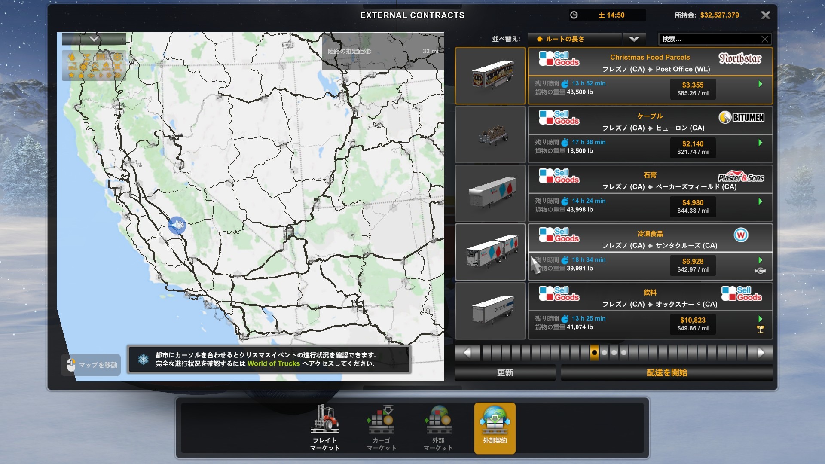The height and width of the screenshot is (464, 825).
Task: Click the BITUMEN company logo
Action: pyautogui.click(x=742, y=117)
